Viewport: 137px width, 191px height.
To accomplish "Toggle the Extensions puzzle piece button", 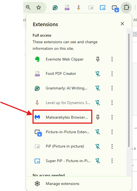I will coord(126,7).
